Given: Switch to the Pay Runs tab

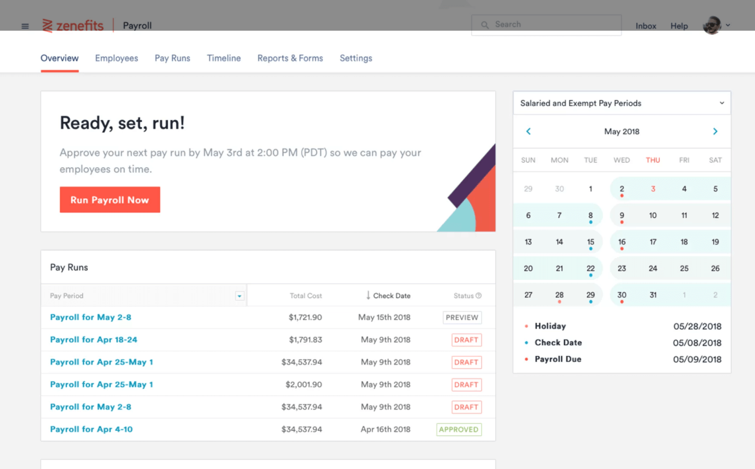Looking at the screenshot, I should [172, 58].
